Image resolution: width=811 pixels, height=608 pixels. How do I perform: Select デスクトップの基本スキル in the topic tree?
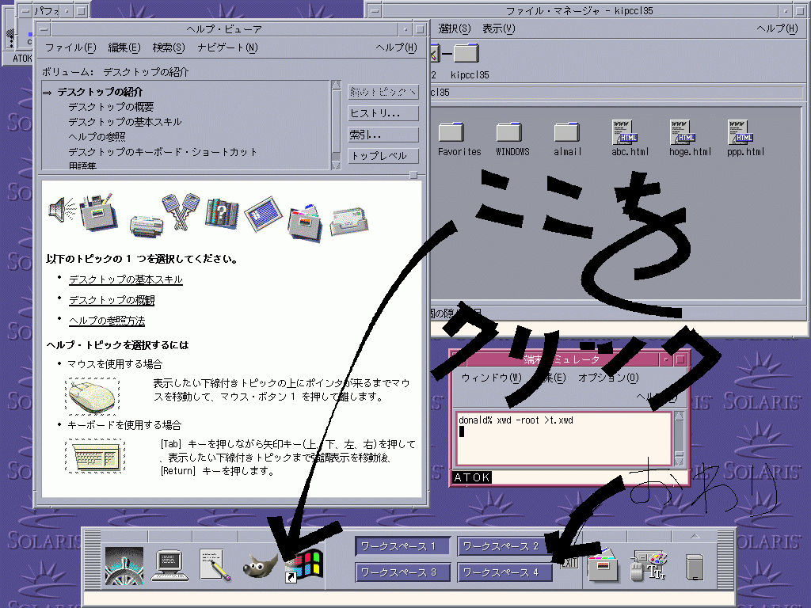coord(125,122)
